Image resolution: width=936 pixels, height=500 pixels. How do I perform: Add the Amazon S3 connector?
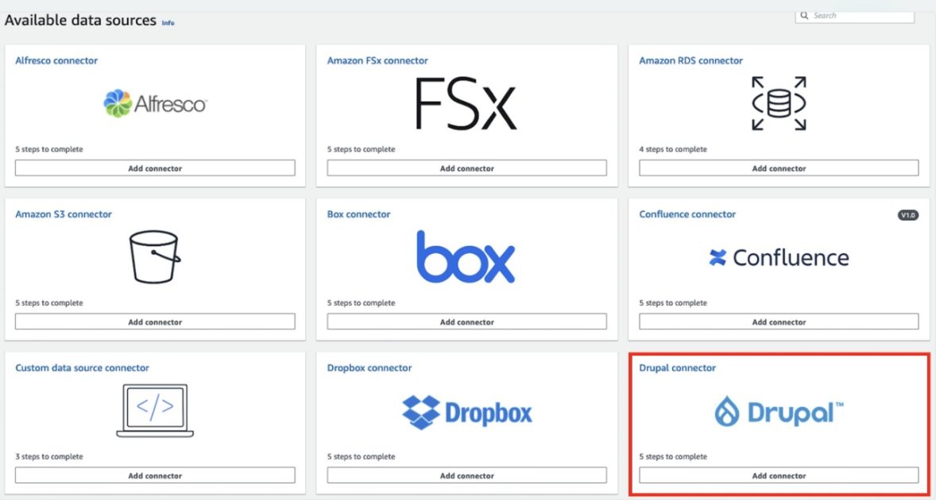pyautogui.click(x=155, y=321)
